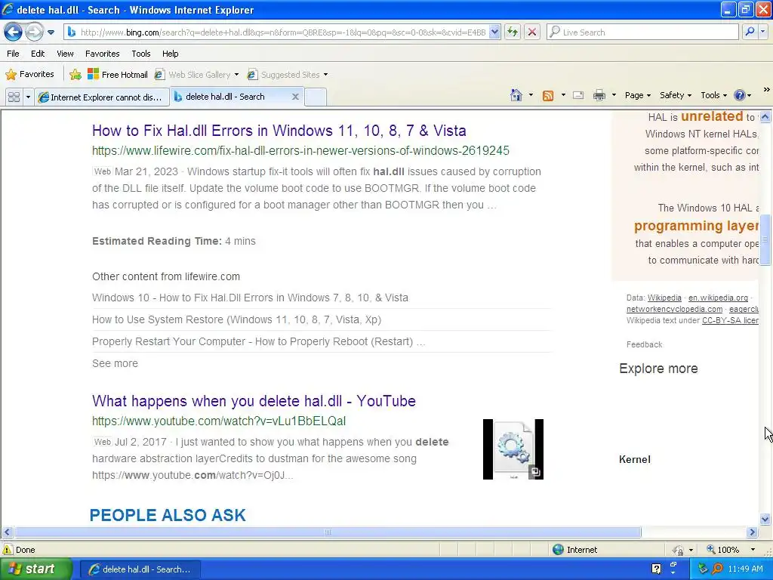Click the Print icon
The width and height of the screenshot is (773, 580).
[x=599, y=95]
